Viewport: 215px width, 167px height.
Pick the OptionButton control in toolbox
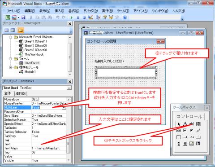click(x=191, y=130)
